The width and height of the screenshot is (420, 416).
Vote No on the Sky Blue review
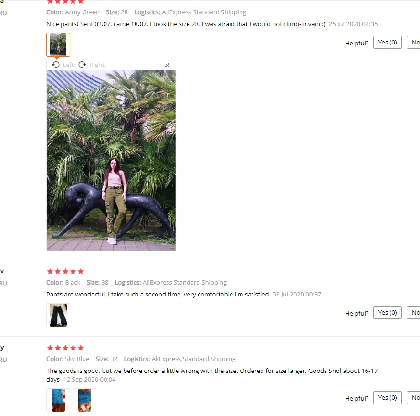point(414,398)
